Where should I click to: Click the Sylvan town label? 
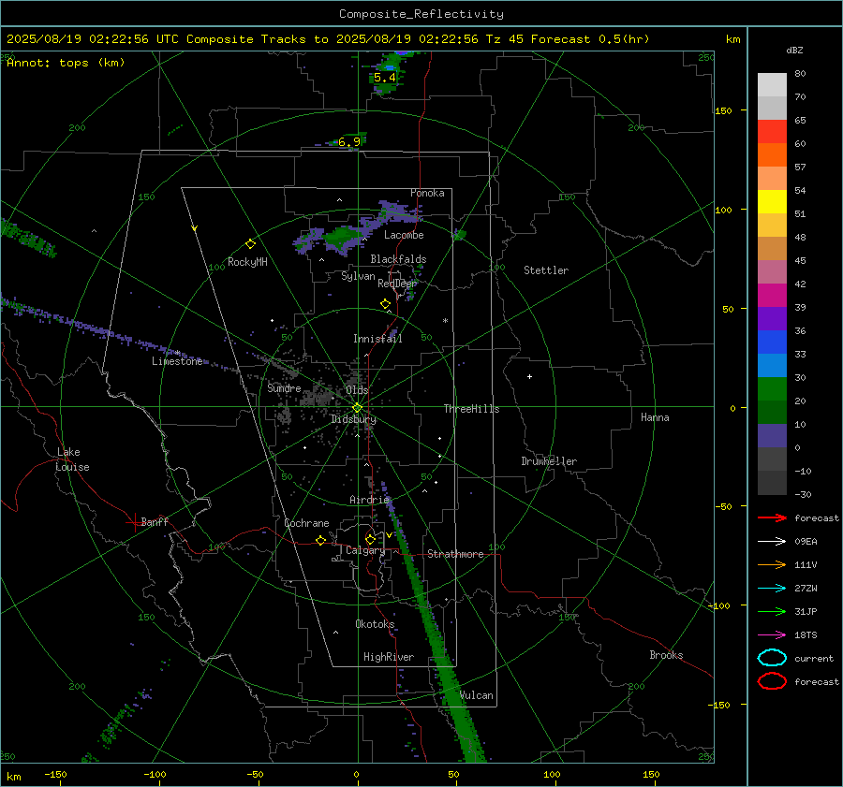coord(358,277)
